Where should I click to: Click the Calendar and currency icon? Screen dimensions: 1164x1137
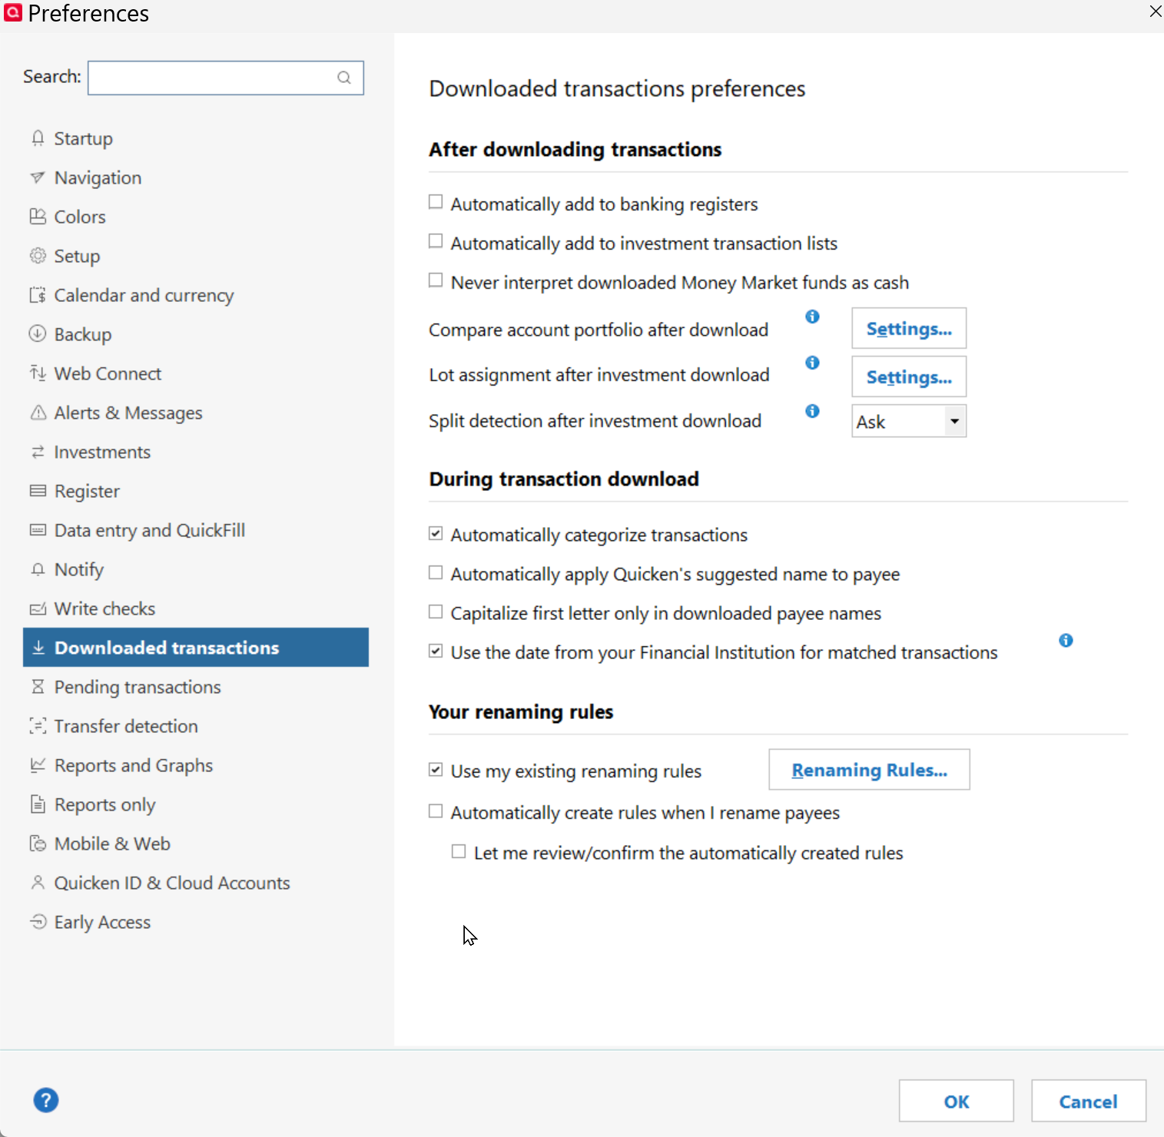pos(38,295)
